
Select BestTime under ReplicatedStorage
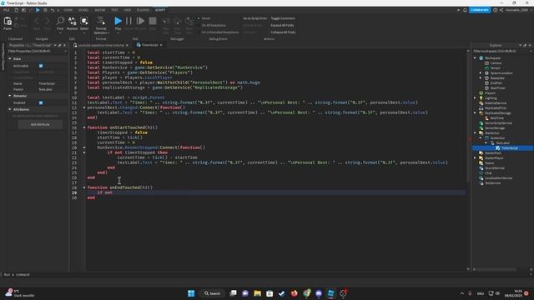coord(497,118)
